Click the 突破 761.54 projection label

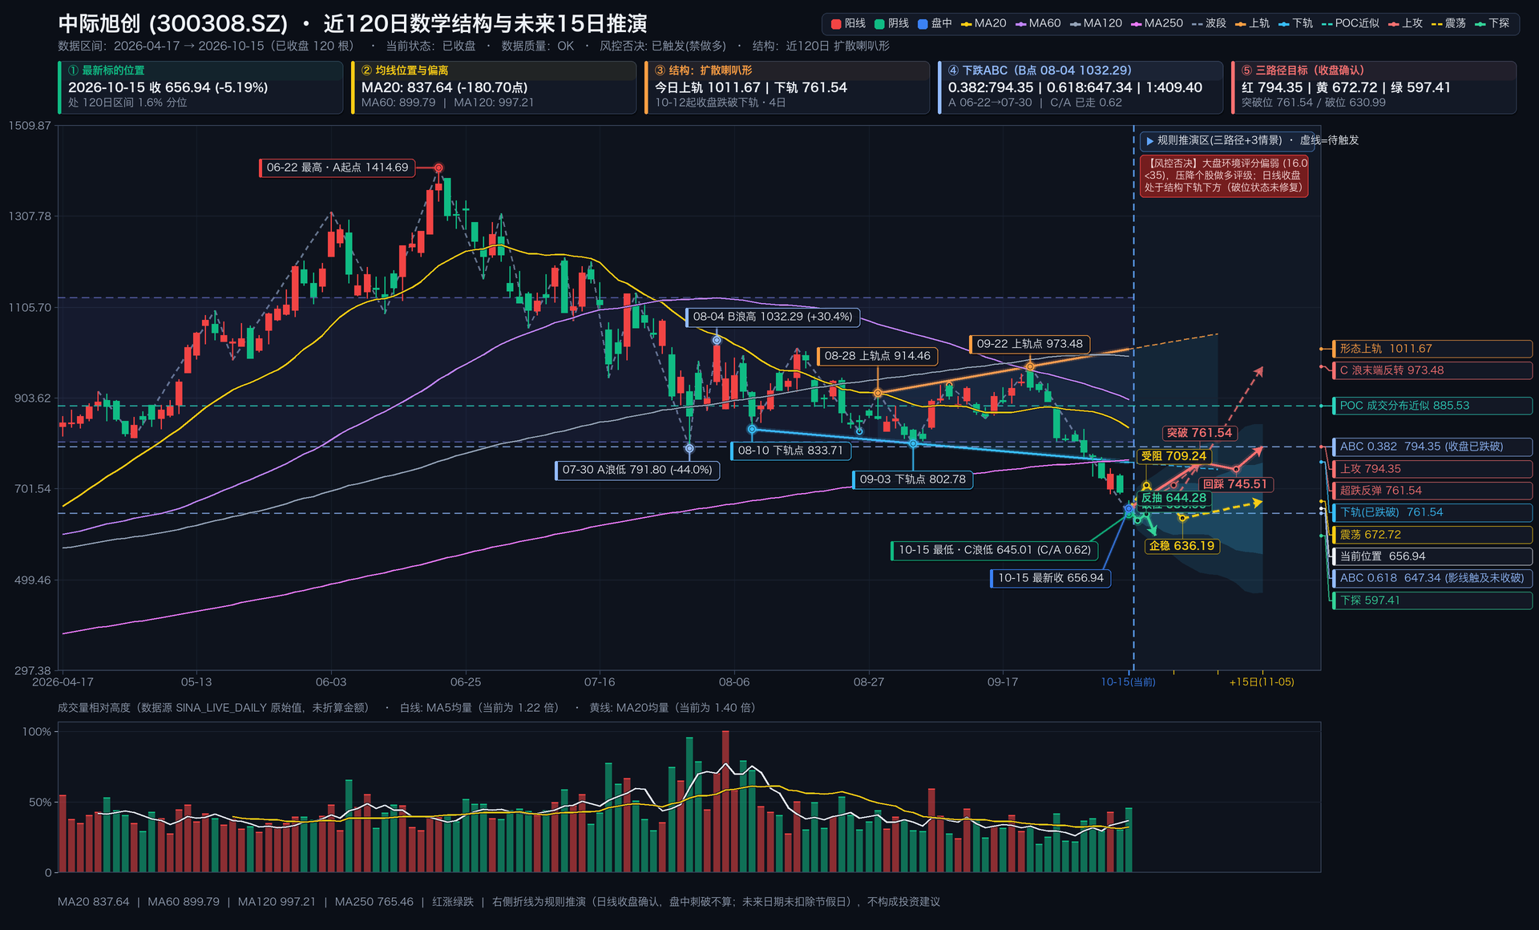point(1199,433)
